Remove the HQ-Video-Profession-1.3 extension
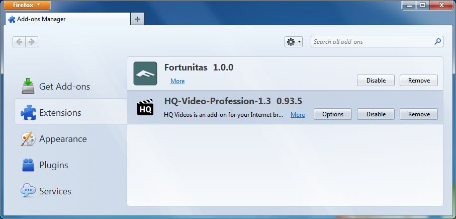The image size is (456, 219). [419, 114]
